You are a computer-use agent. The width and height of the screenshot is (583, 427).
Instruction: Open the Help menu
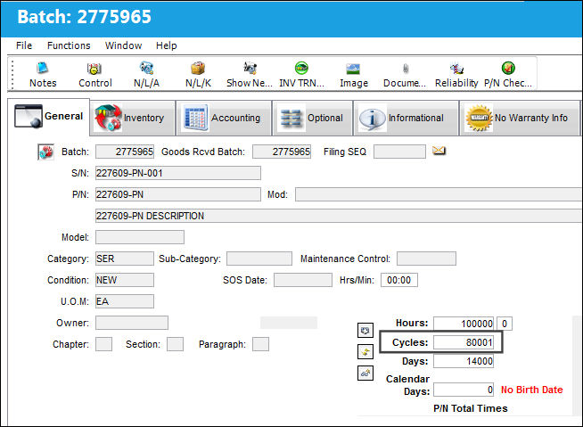pos(166,45)
